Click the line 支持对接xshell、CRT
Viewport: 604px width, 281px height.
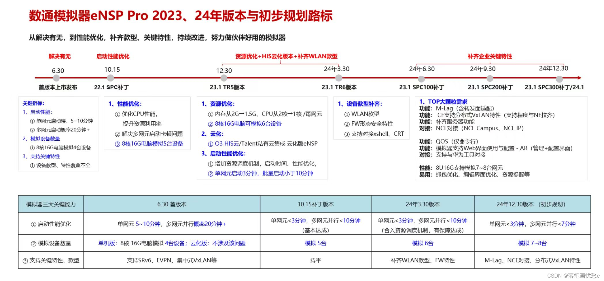click(374, 134)
